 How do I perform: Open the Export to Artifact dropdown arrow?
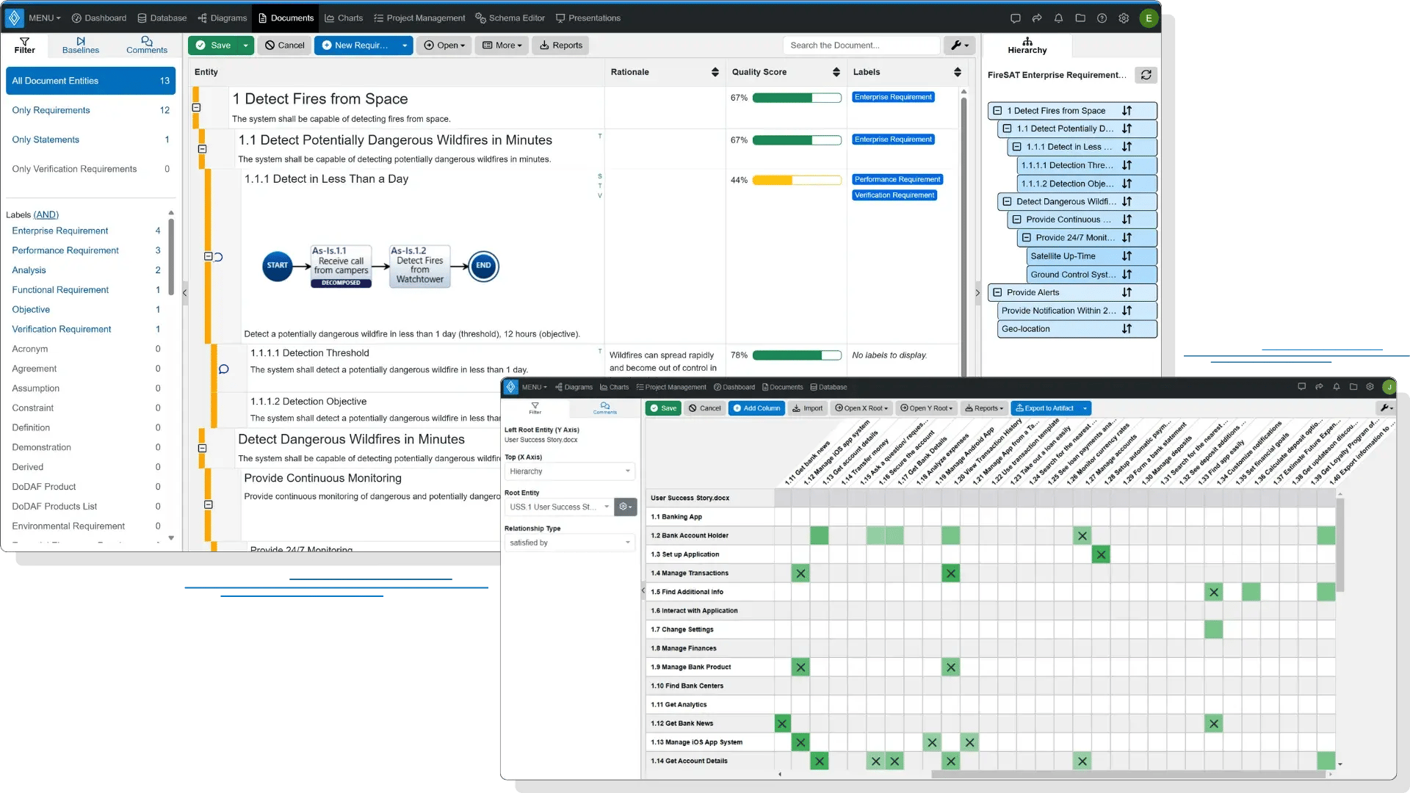point(1085,408)
